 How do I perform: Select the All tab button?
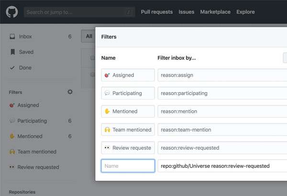[x=88, y=36]
